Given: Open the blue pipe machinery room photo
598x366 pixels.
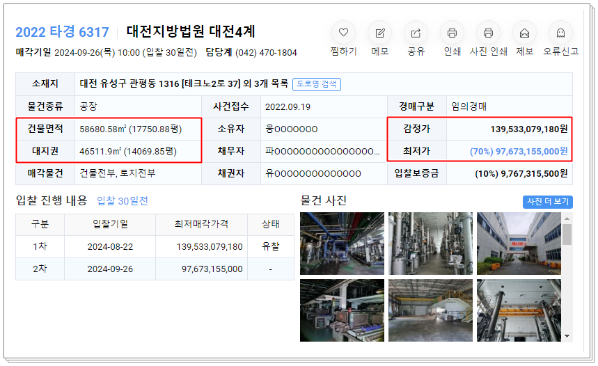Looking at the screenshot, I should tap(342, 244).
